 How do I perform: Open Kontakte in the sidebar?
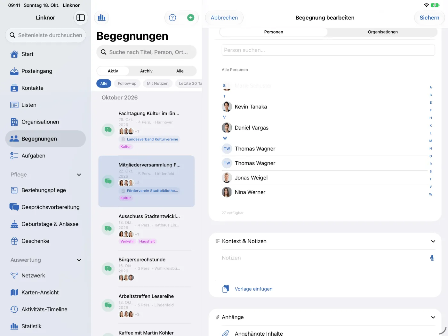coord(45,88)
